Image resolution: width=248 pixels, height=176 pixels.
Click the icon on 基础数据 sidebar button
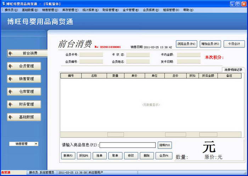click(x=10, y=117)
